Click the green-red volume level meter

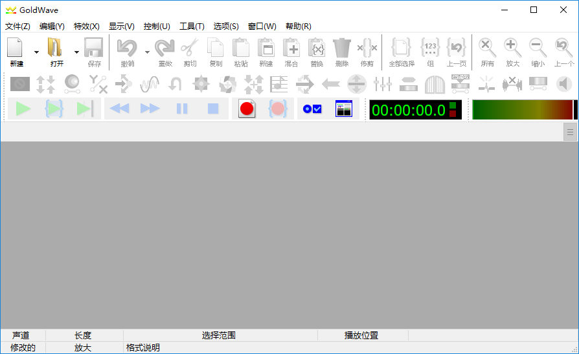click(x=522, y=110)
